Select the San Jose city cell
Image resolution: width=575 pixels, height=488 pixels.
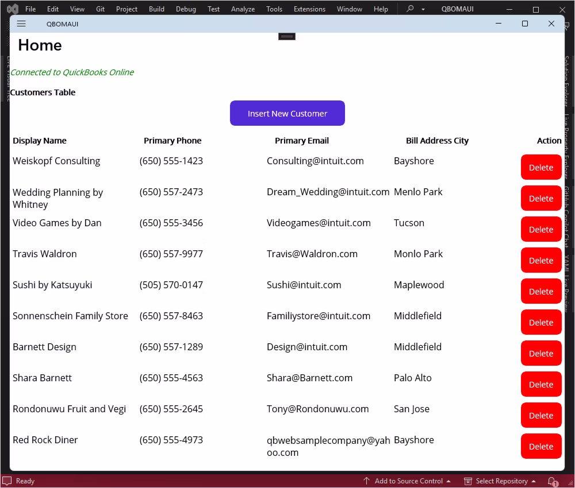tap(412, 409)
